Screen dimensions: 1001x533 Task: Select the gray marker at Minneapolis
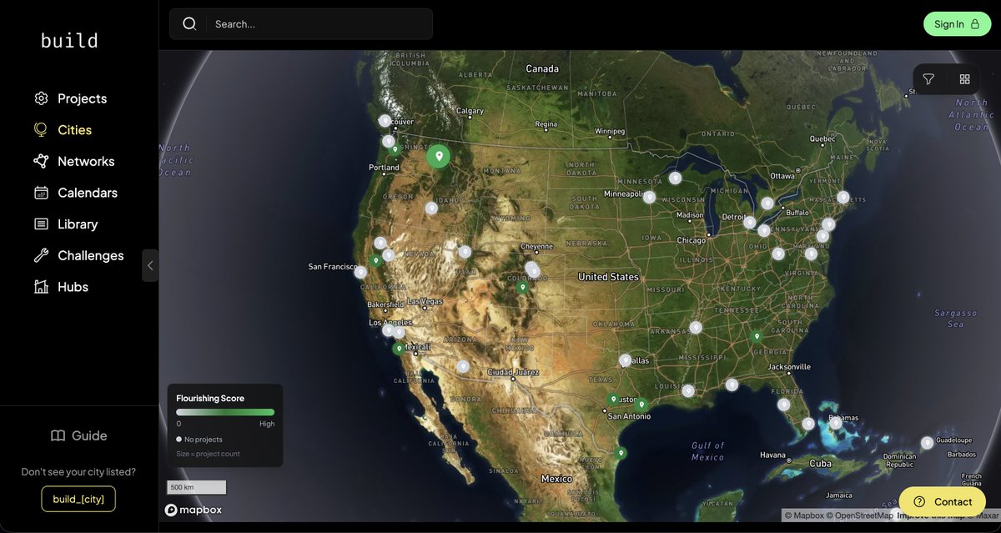pyautogui.click(x=649, y=198)
